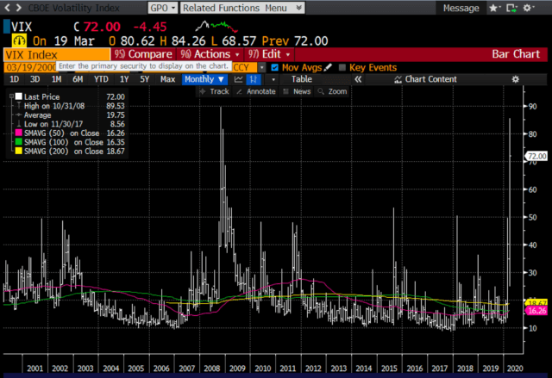Click the Last Price white swatch
Viewport: 552px width, 378px height.
pyautogui.click(x=19, y=96)
